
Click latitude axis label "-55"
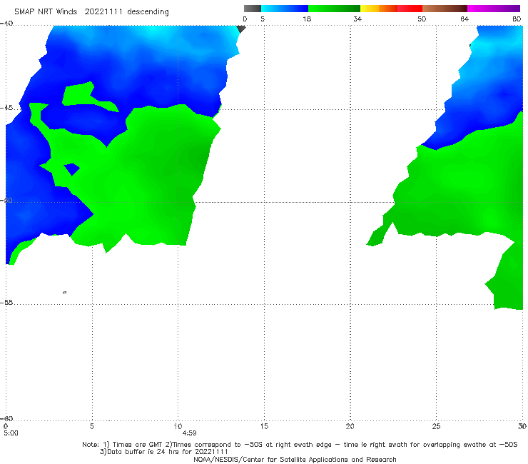(6, 303)
